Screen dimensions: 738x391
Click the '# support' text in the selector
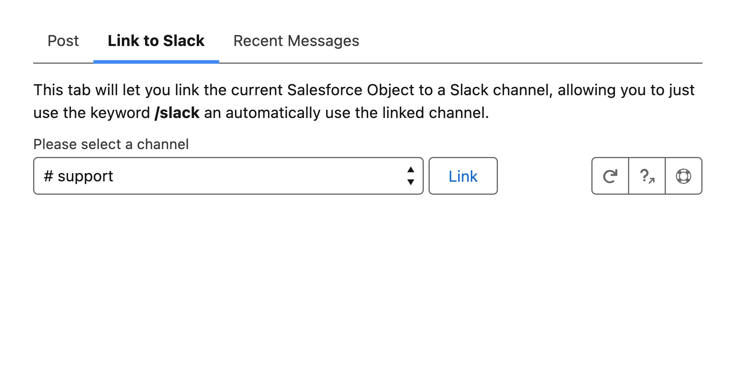79,176
